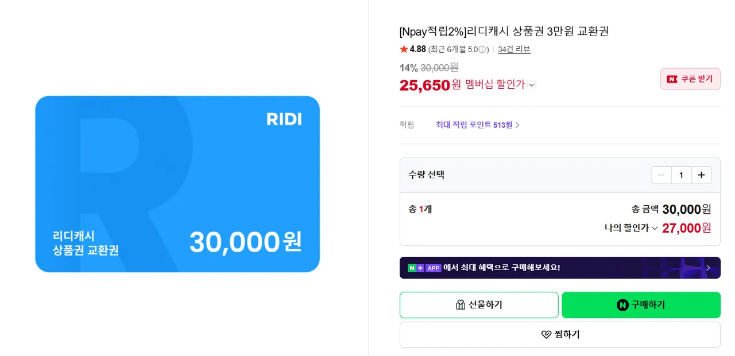The image size is (735, 356).
Task: Click the gift icon on 선물하기
Action: [x=461, y=305]
